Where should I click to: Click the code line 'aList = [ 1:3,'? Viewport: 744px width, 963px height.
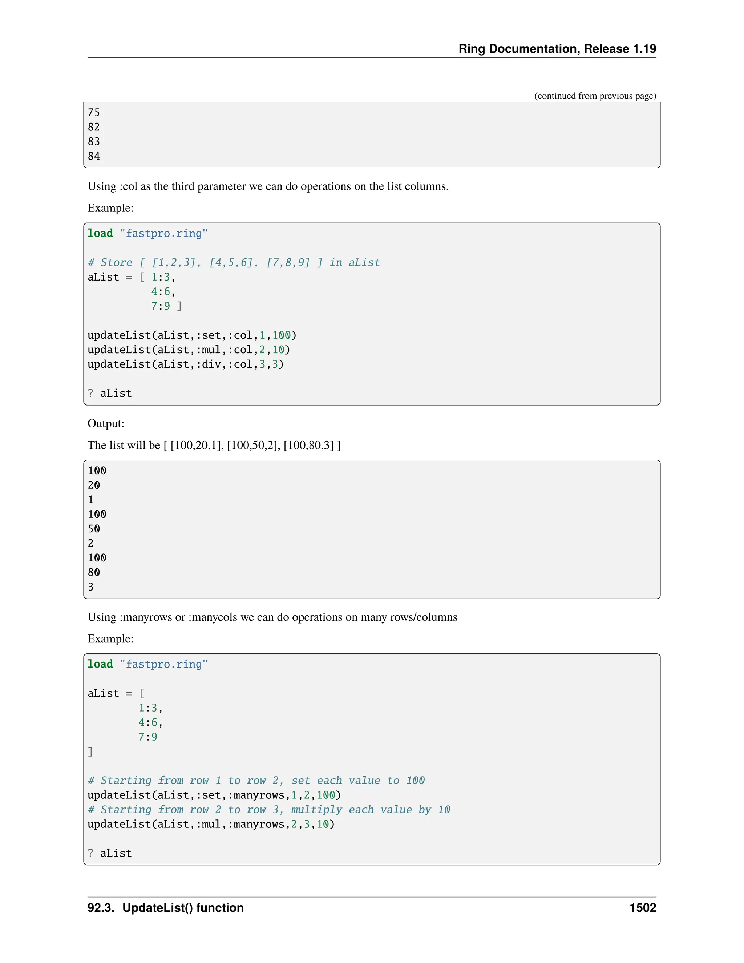click(132, 277)
